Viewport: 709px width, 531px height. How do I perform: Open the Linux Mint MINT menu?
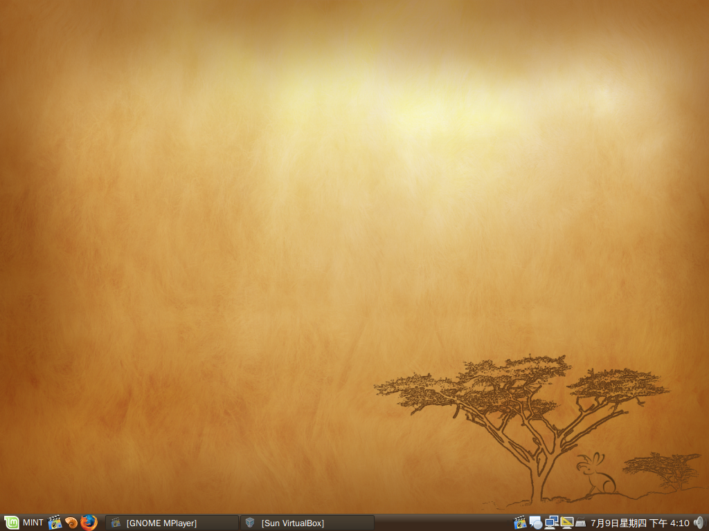pos(24,523)
